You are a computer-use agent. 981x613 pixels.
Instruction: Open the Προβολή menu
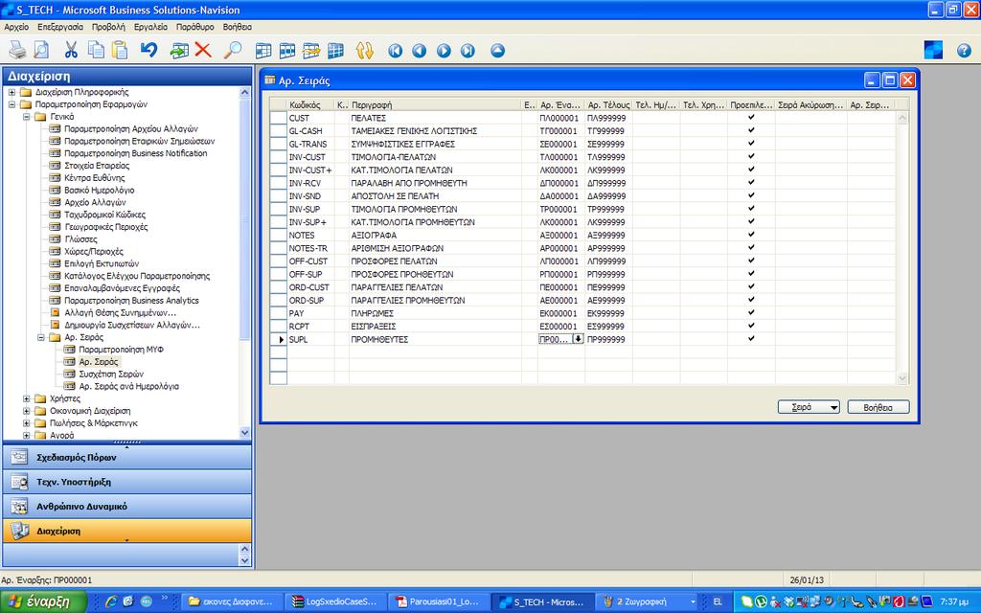click(108, 27)
